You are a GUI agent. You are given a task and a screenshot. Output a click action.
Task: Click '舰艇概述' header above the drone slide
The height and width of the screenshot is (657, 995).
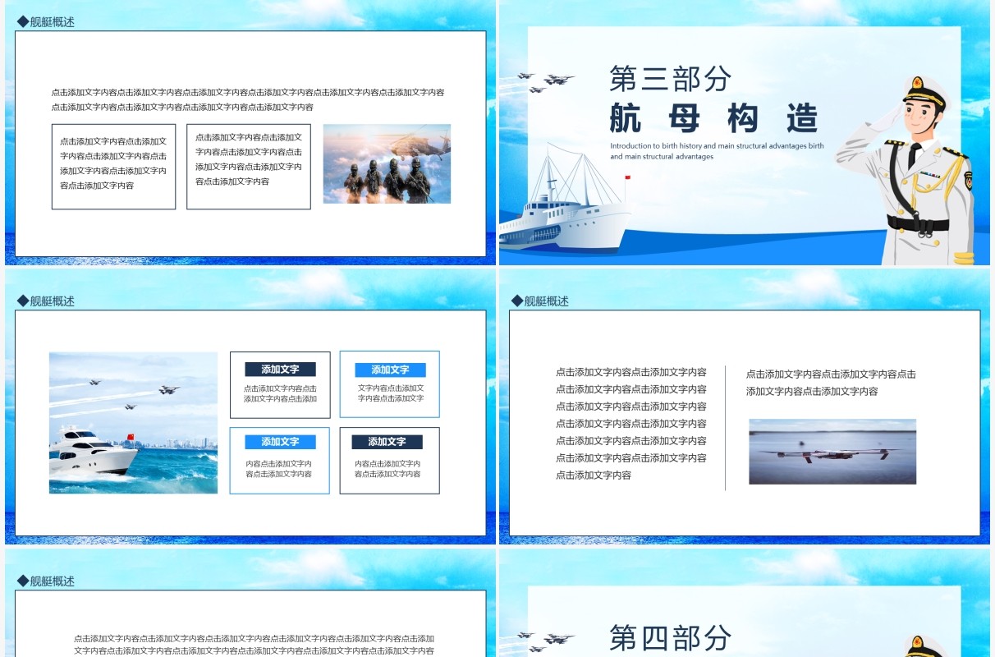click(539, 301)
